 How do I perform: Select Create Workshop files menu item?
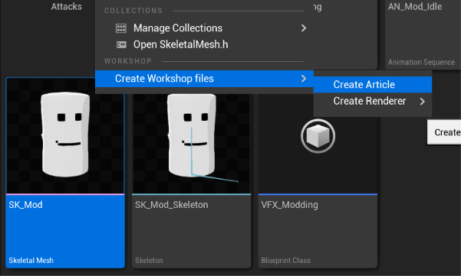coord(204,79)
